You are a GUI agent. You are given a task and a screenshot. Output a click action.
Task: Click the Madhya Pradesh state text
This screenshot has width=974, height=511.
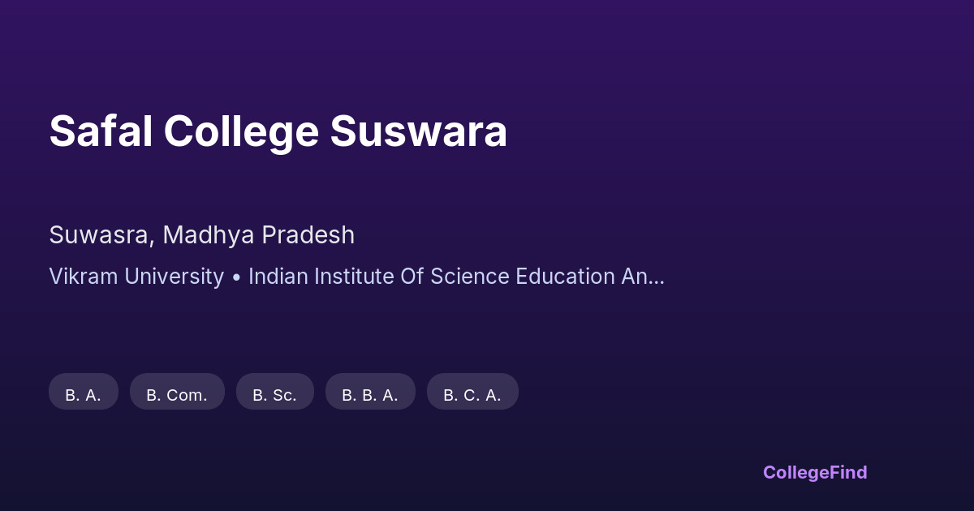258,235
